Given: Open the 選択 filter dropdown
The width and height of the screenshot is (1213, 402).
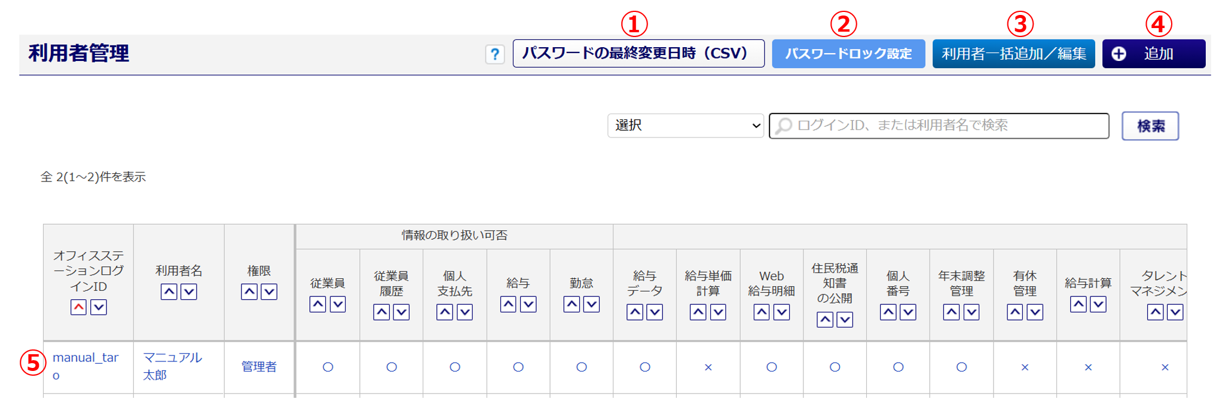Looking at the screenshot, I should click(685, 125).
